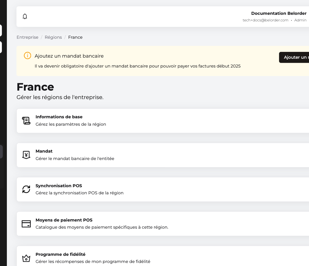Click the France page title
The width and height of the screenshot is (309, 266).
[35, 87]
